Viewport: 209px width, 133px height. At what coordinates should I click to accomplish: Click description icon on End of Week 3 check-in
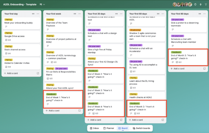[89, 97]
